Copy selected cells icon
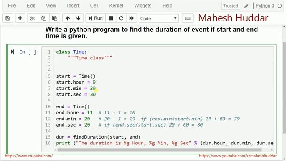Viewport: 286px width, 161px height. pos(44,18)
